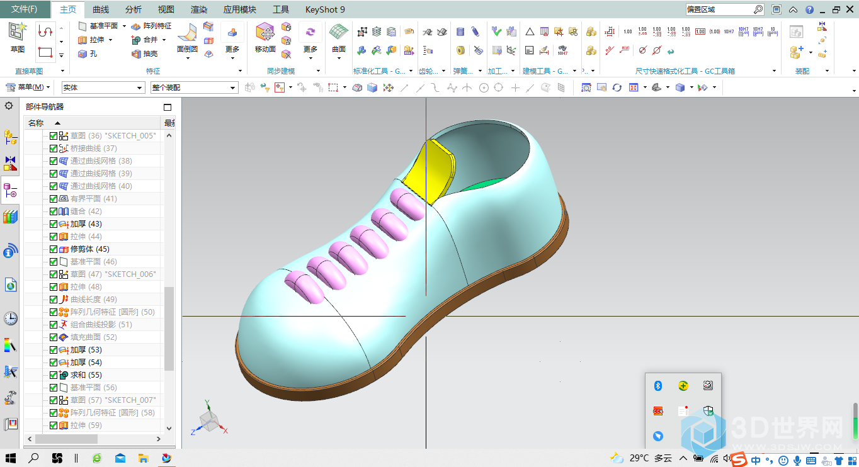
Task: Click the navigator vertical scrollbar thumb
Action: (169, 329)
